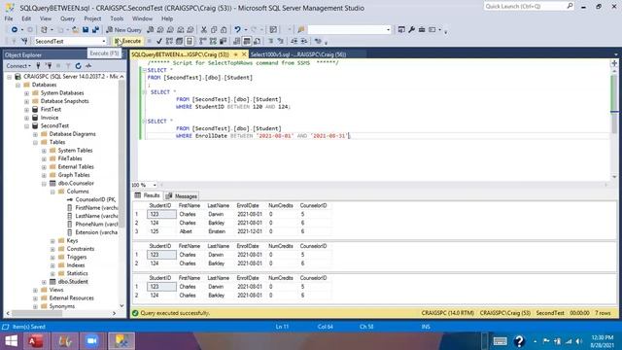The height and width of the screenshot is (350, 622).
Task: Click the Save All icon
Action: 95,30
